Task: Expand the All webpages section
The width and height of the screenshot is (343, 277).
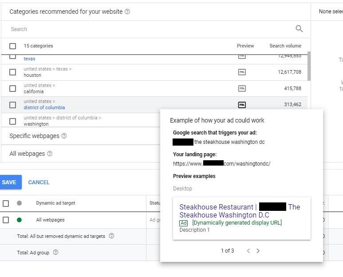Action: pyautogui.click(x=81, y=154)
